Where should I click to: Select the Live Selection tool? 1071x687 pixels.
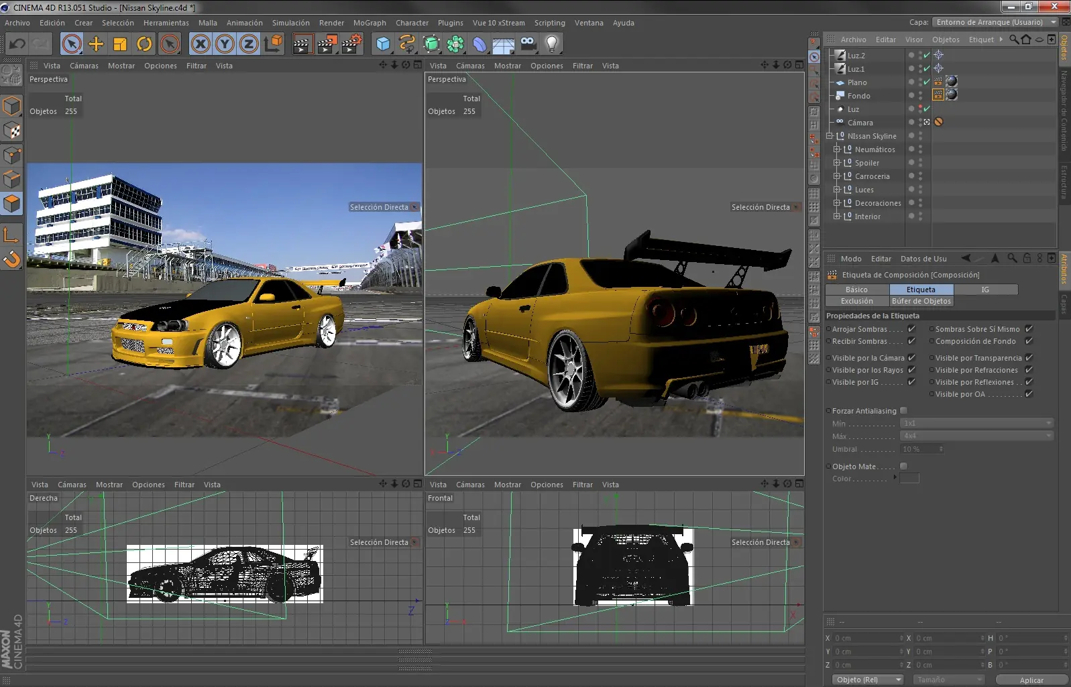(x=72, y=44)
